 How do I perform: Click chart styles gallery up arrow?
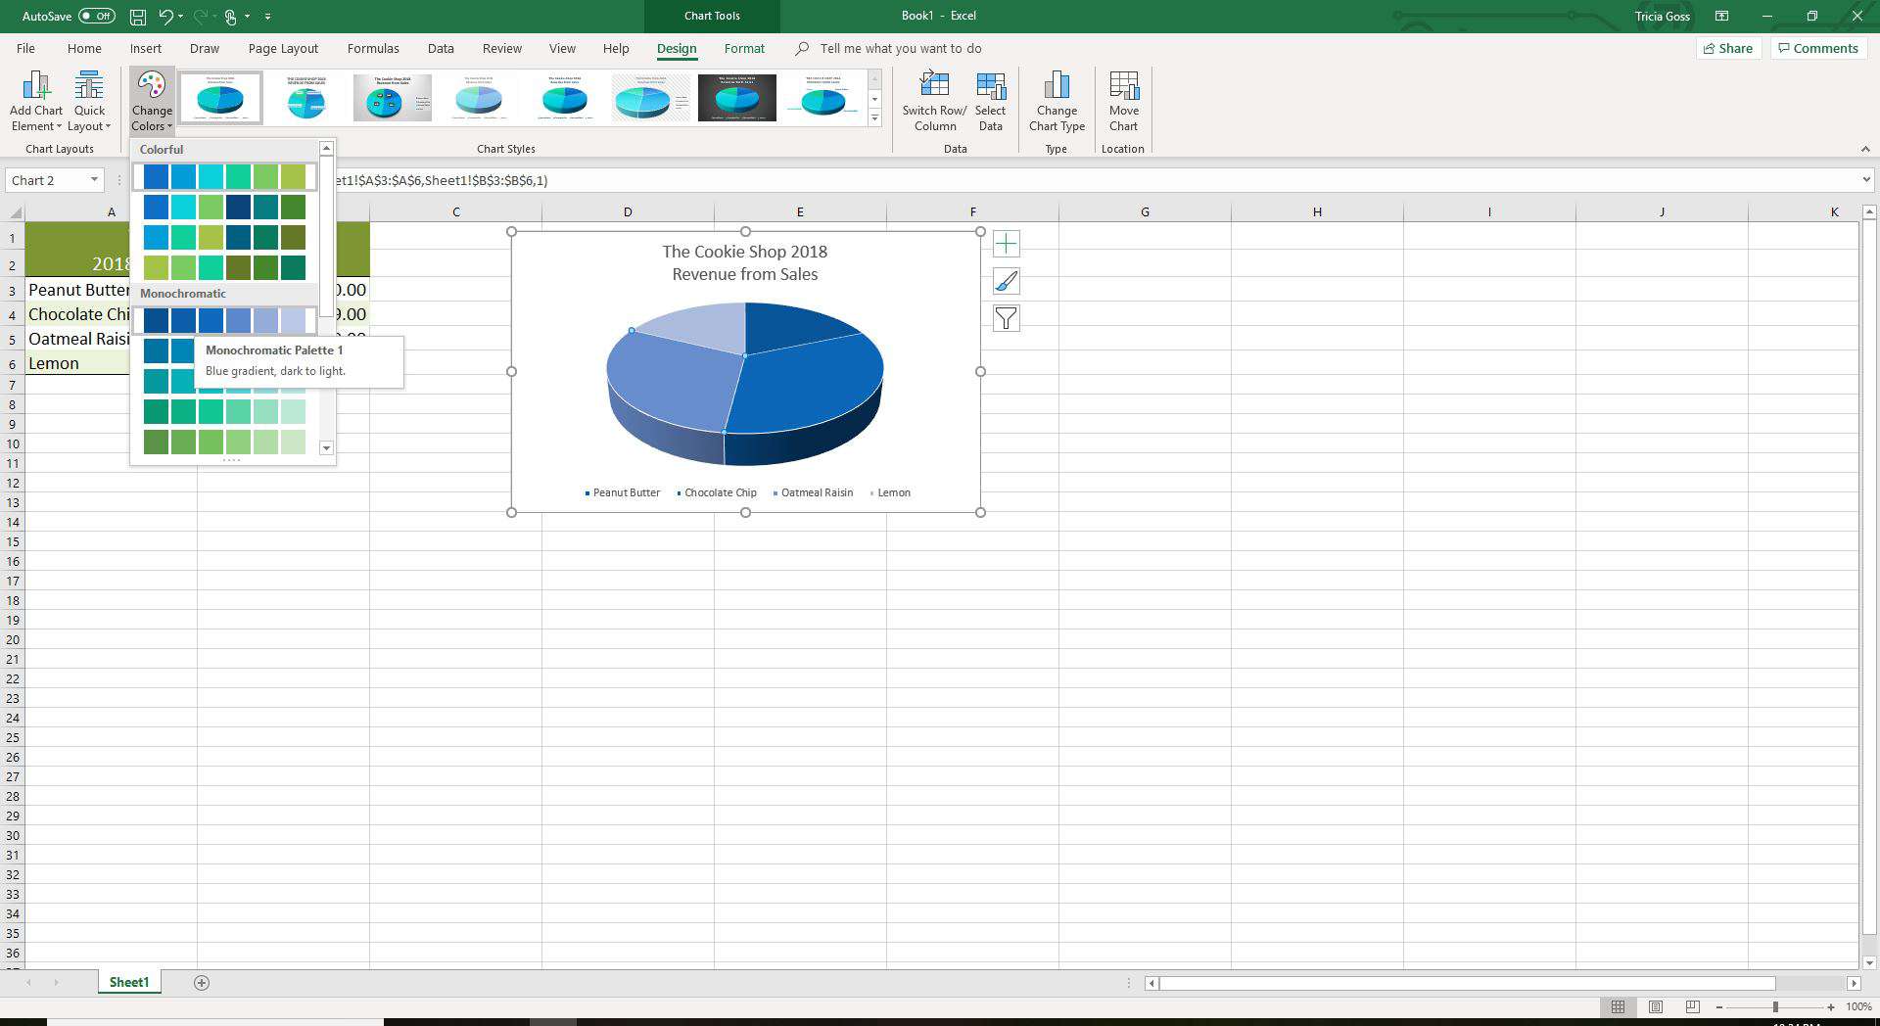874,78
